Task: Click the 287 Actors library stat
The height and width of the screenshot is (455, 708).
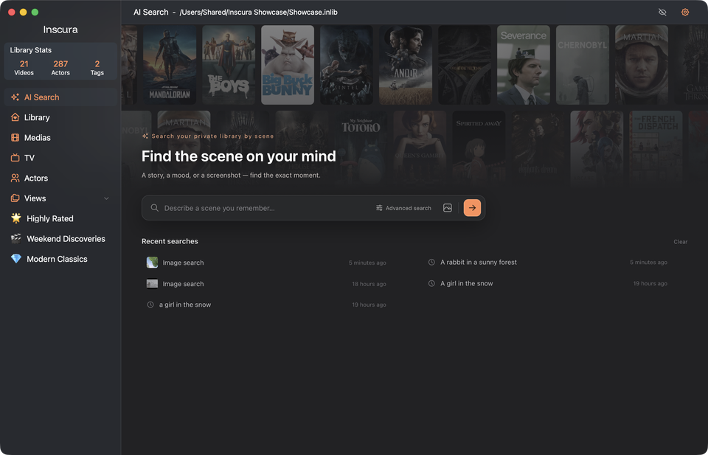Action: coord(60,67)
